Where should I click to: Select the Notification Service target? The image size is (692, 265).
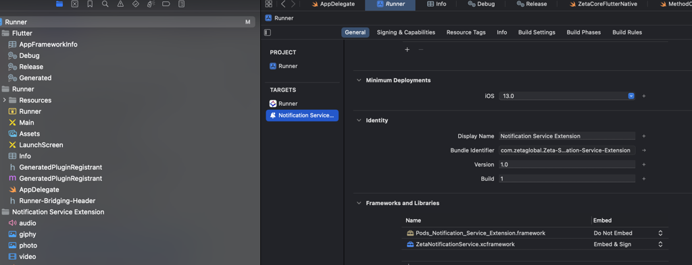coord(302,115)
